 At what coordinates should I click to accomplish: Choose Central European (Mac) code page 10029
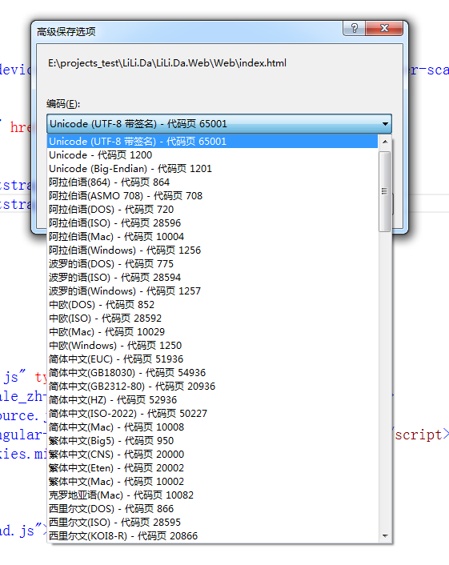click(213, 332)
